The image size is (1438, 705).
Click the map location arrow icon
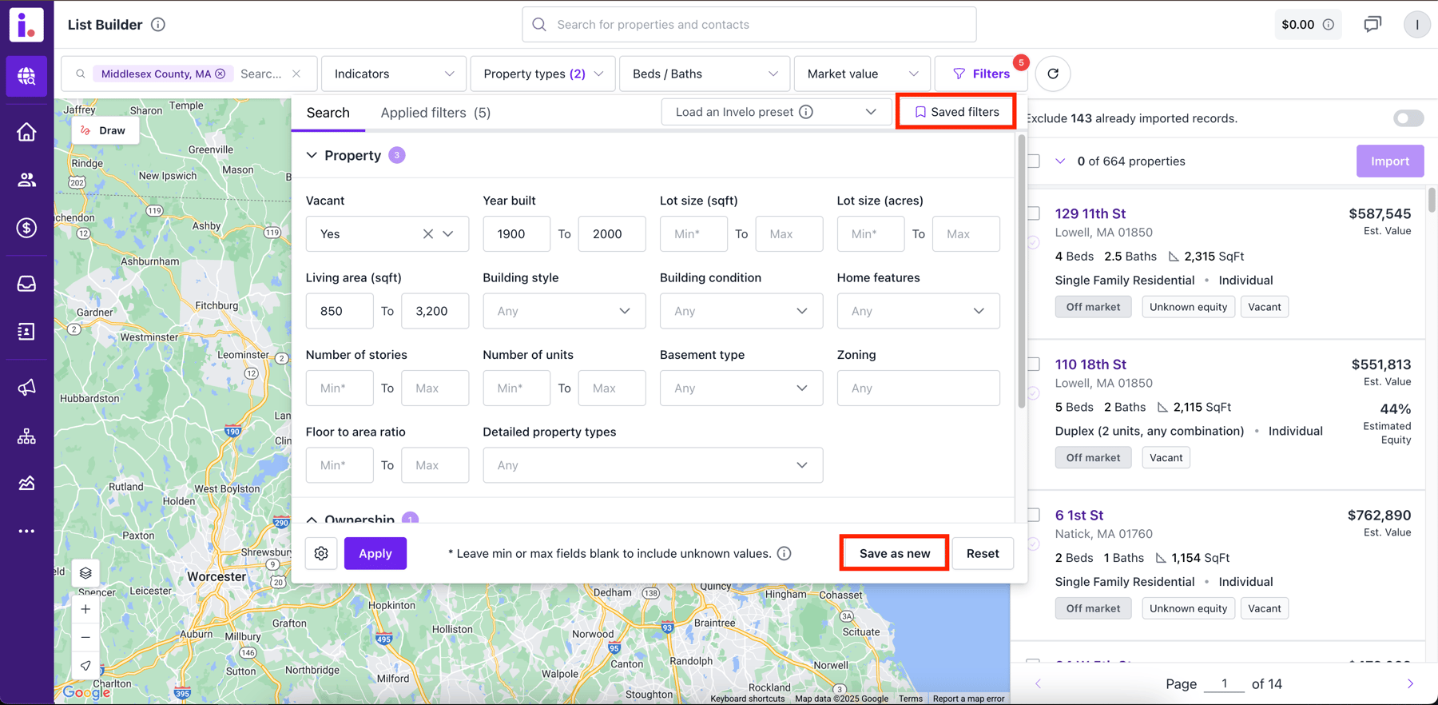85,665
